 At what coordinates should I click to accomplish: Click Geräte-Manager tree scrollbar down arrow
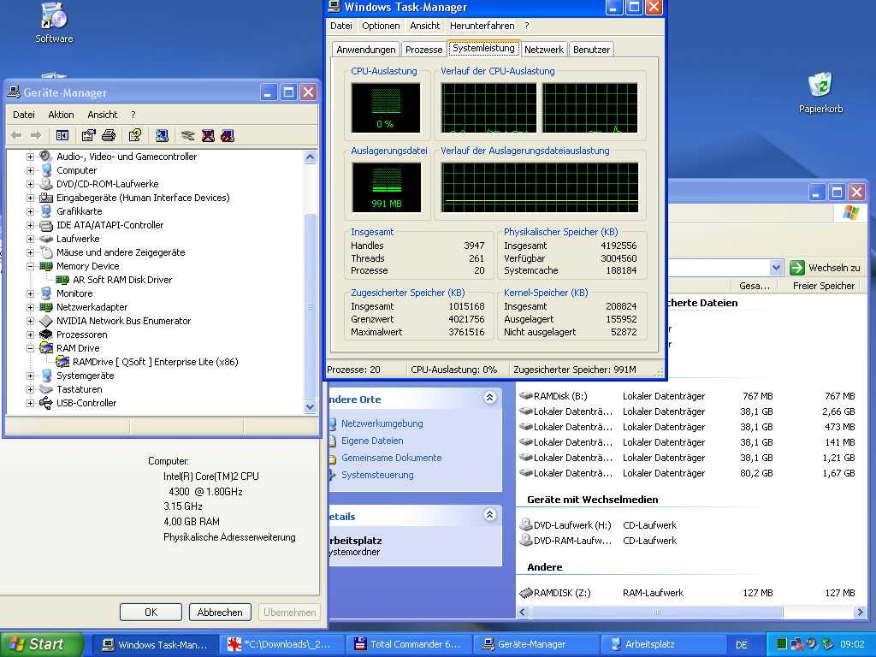pyautogui.click(x=310, y=407)
